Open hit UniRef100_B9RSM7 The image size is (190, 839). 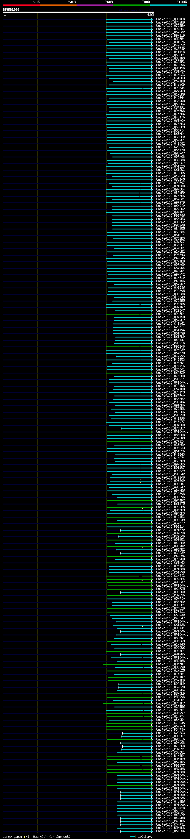click(170, 29)
